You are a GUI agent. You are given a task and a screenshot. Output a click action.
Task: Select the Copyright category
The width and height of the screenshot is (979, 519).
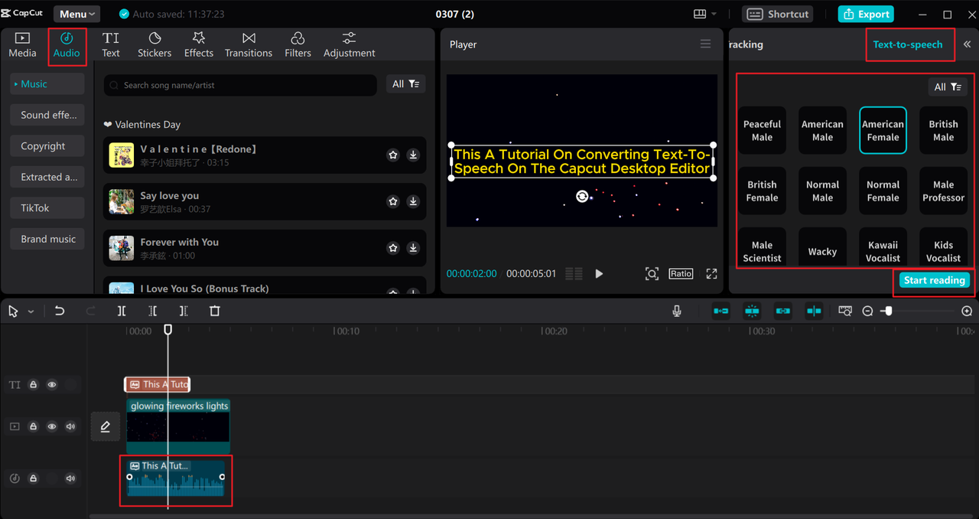[47, 146]
